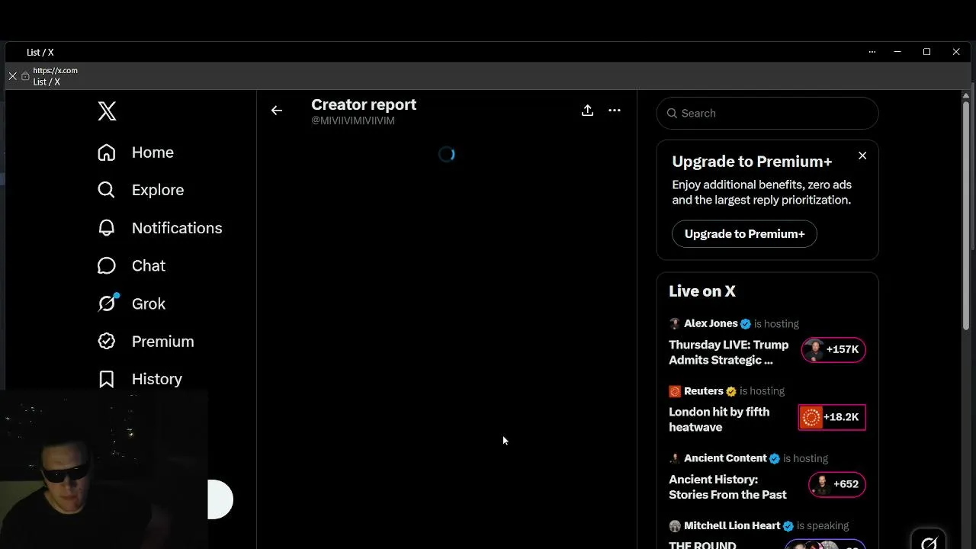Close the List / X window
Viewport: 976px width, 549px height.
click(x=956, y=52)
